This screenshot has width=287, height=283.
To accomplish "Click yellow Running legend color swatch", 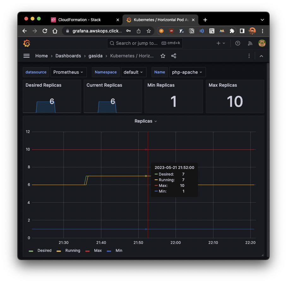I will (x=59, y=251).
